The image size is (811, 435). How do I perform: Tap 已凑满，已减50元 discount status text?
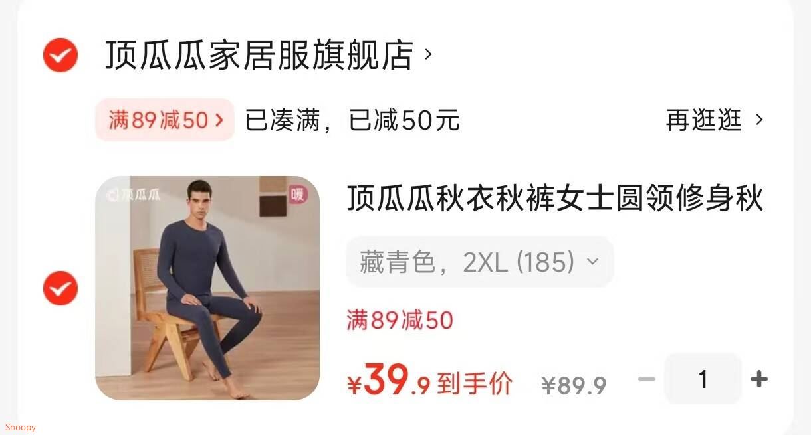(x=352, y=120)
